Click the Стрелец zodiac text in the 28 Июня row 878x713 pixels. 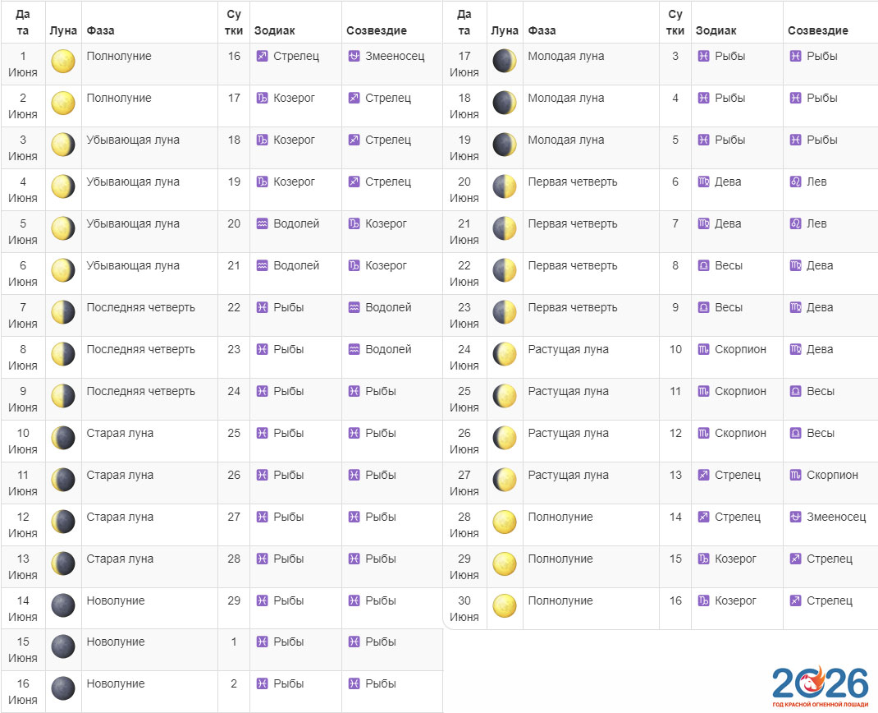737,517
